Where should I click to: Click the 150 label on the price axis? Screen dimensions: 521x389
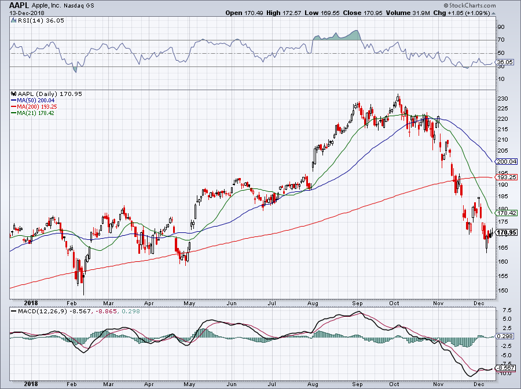(502, 291)
